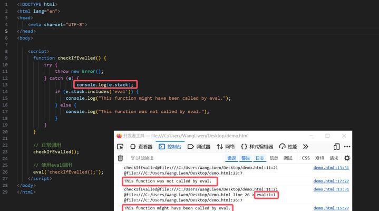
Task: Click the 'eval:1:1' stack trace text
Action: click(266, 195)
